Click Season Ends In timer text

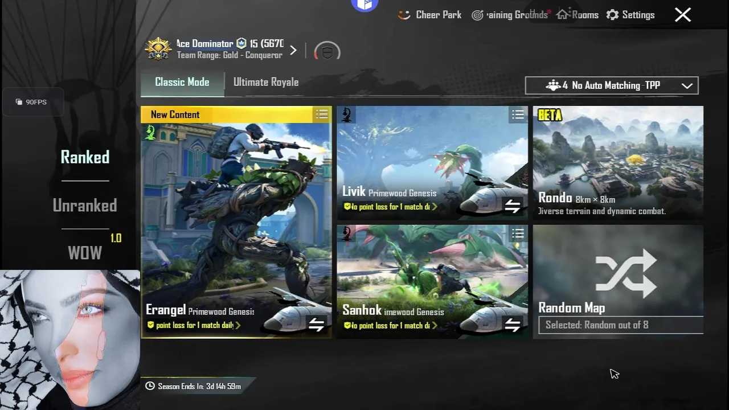click(x=199, y=386)
